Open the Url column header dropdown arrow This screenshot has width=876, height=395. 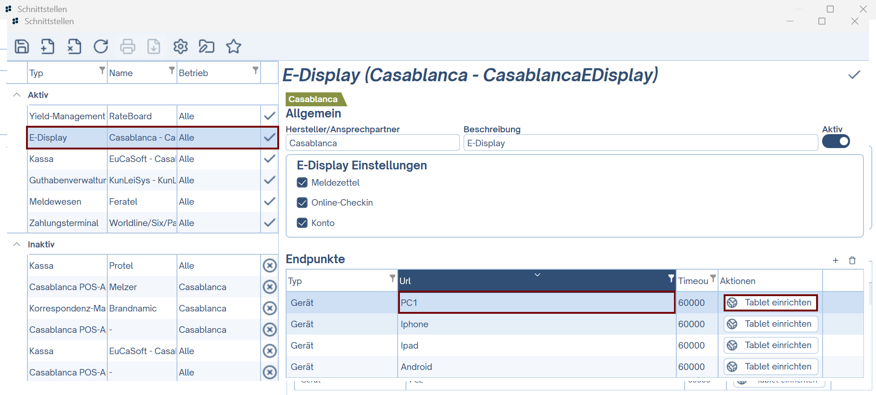(537, 275)
